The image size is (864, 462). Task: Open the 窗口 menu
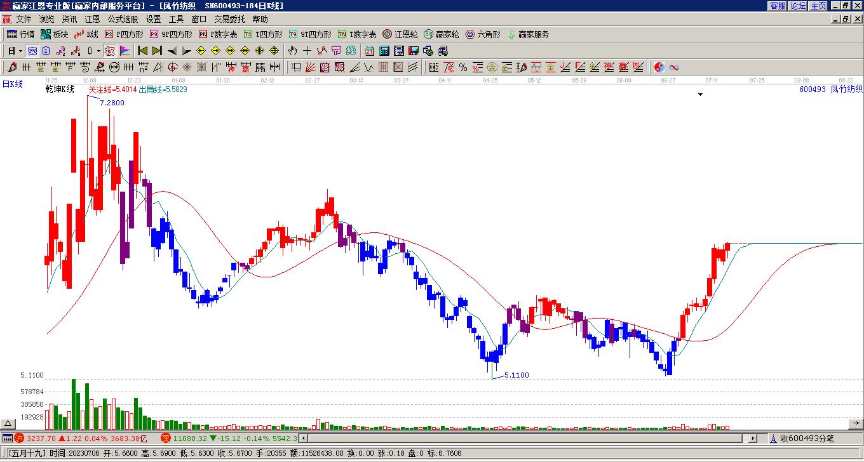pos(199,19)
